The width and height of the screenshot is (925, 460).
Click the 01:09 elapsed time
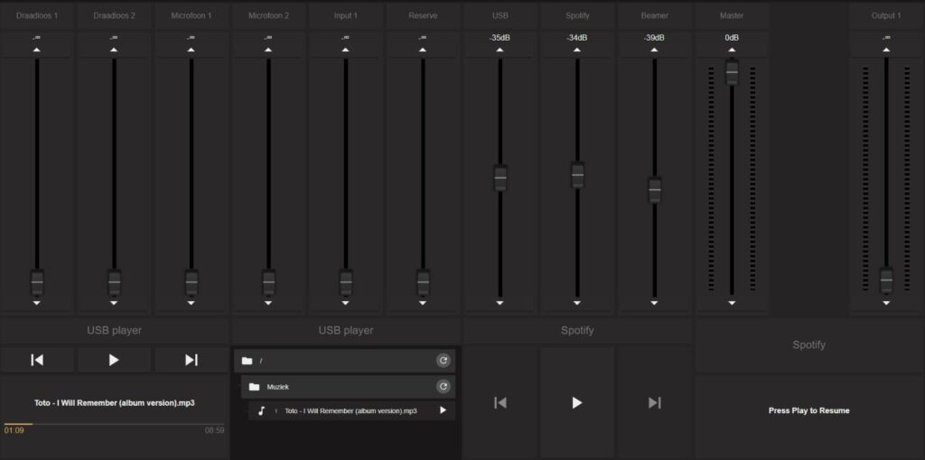pos(14,430)
